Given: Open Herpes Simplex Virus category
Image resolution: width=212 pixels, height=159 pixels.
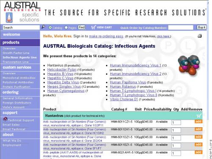Looking at the screenshot, I should (64, 86).
